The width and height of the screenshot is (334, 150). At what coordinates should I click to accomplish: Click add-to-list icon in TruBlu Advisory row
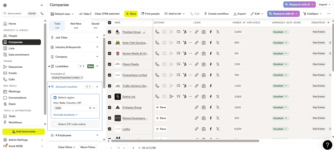click(x=178, y=86)
